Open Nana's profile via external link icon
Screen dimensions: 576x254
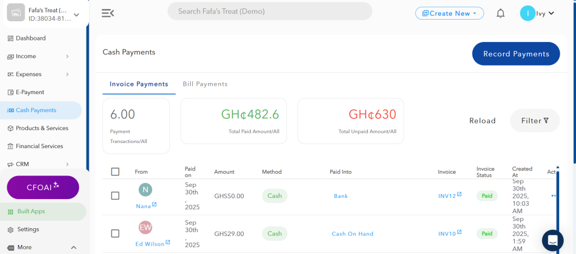tap(154, 205)
